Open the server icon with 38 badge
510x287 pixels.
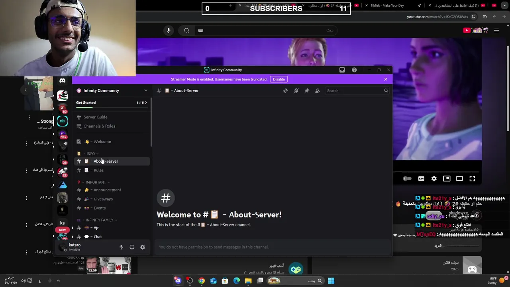(x=63, y=159)
